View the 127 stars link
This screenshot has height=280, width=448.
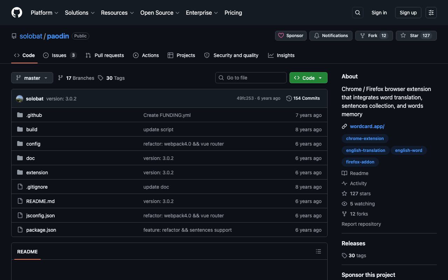(x=356, y=194)
